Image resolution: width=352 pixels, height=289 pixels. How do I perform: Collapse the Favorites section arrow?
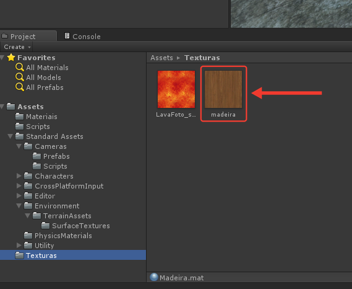click(2, 58)
